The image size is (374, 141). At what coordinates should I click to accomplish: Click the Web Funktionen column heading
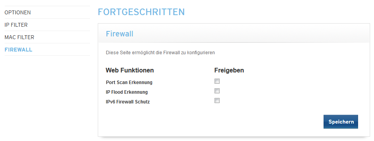click(x=130, y=70)
